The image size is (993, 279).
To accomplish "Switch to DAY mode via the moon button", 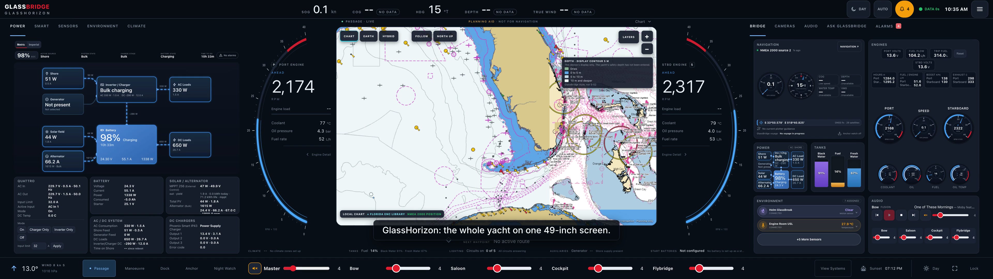I will (x=858, y=9).
